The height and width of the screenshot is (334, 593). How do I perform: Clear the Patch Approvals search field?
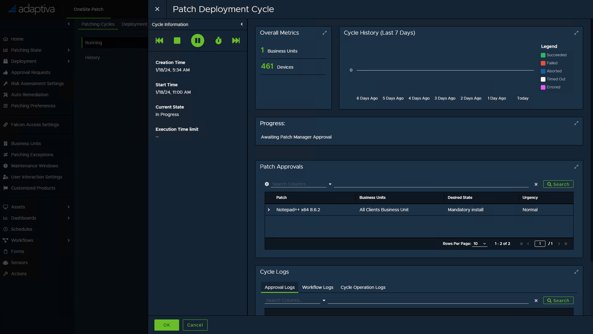[x=536, y=184]
